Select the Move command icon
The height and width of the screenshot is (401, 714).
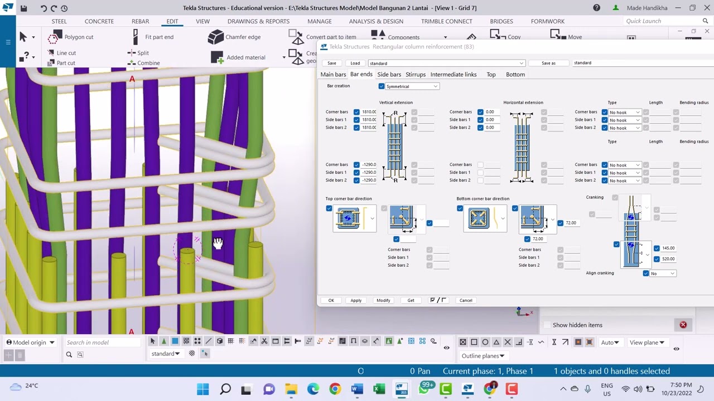(x=558, y=36)
